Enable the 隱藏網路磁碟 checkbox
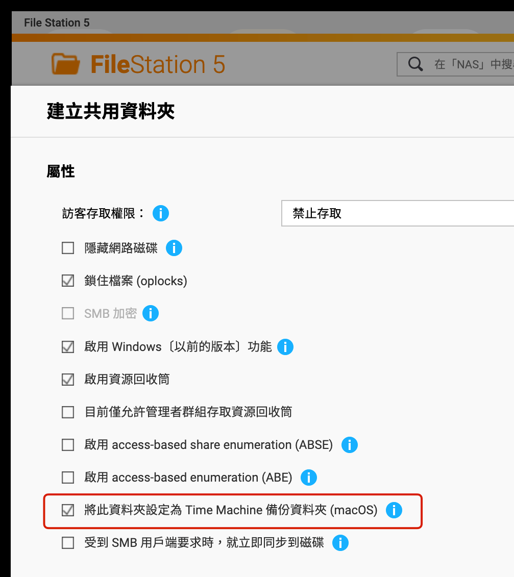The height and width of the screenshot is (577, 514). 68,248
